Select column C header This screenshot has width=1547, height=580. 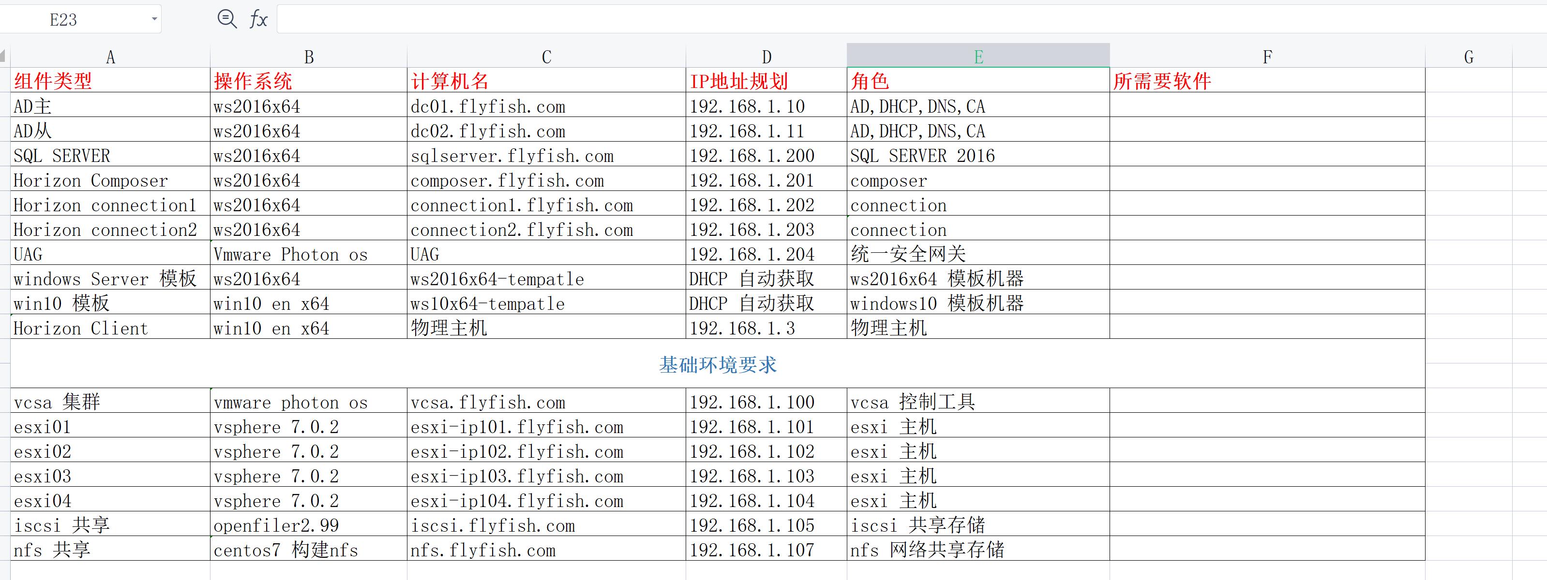click(546, 57)
